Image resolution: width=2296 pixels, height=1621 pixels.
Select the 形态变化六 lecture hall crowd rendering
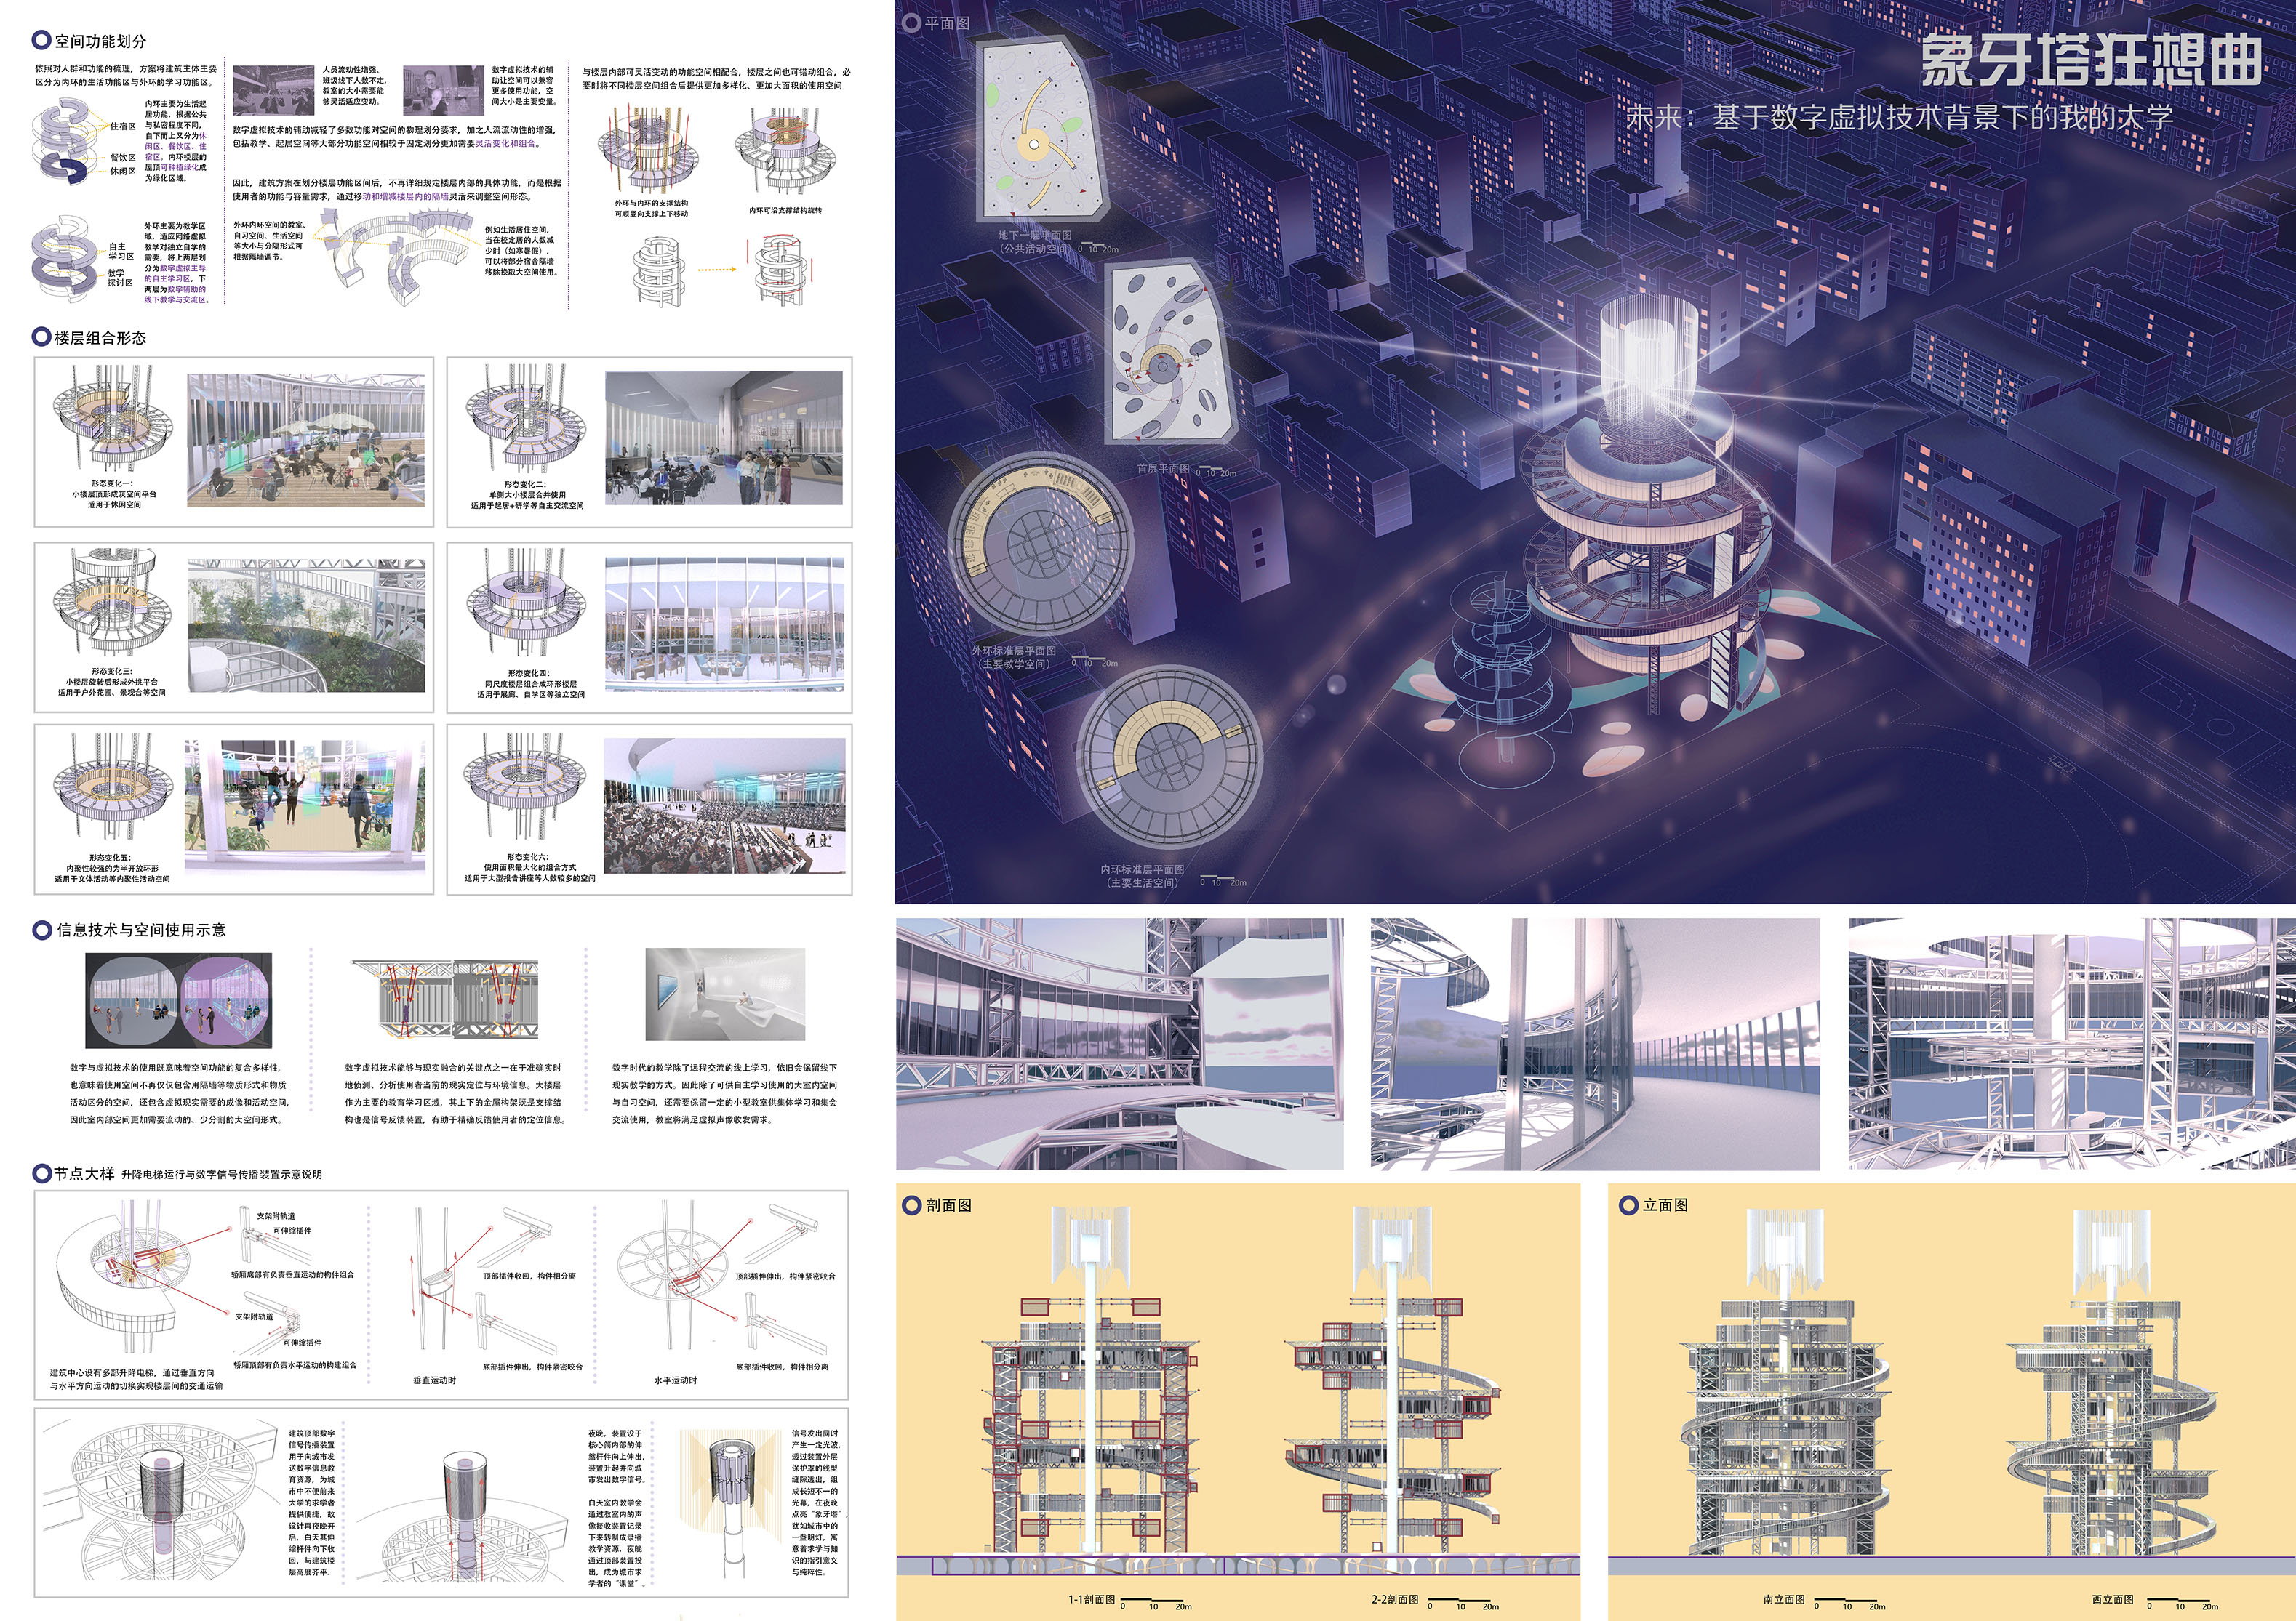(725, 805)
